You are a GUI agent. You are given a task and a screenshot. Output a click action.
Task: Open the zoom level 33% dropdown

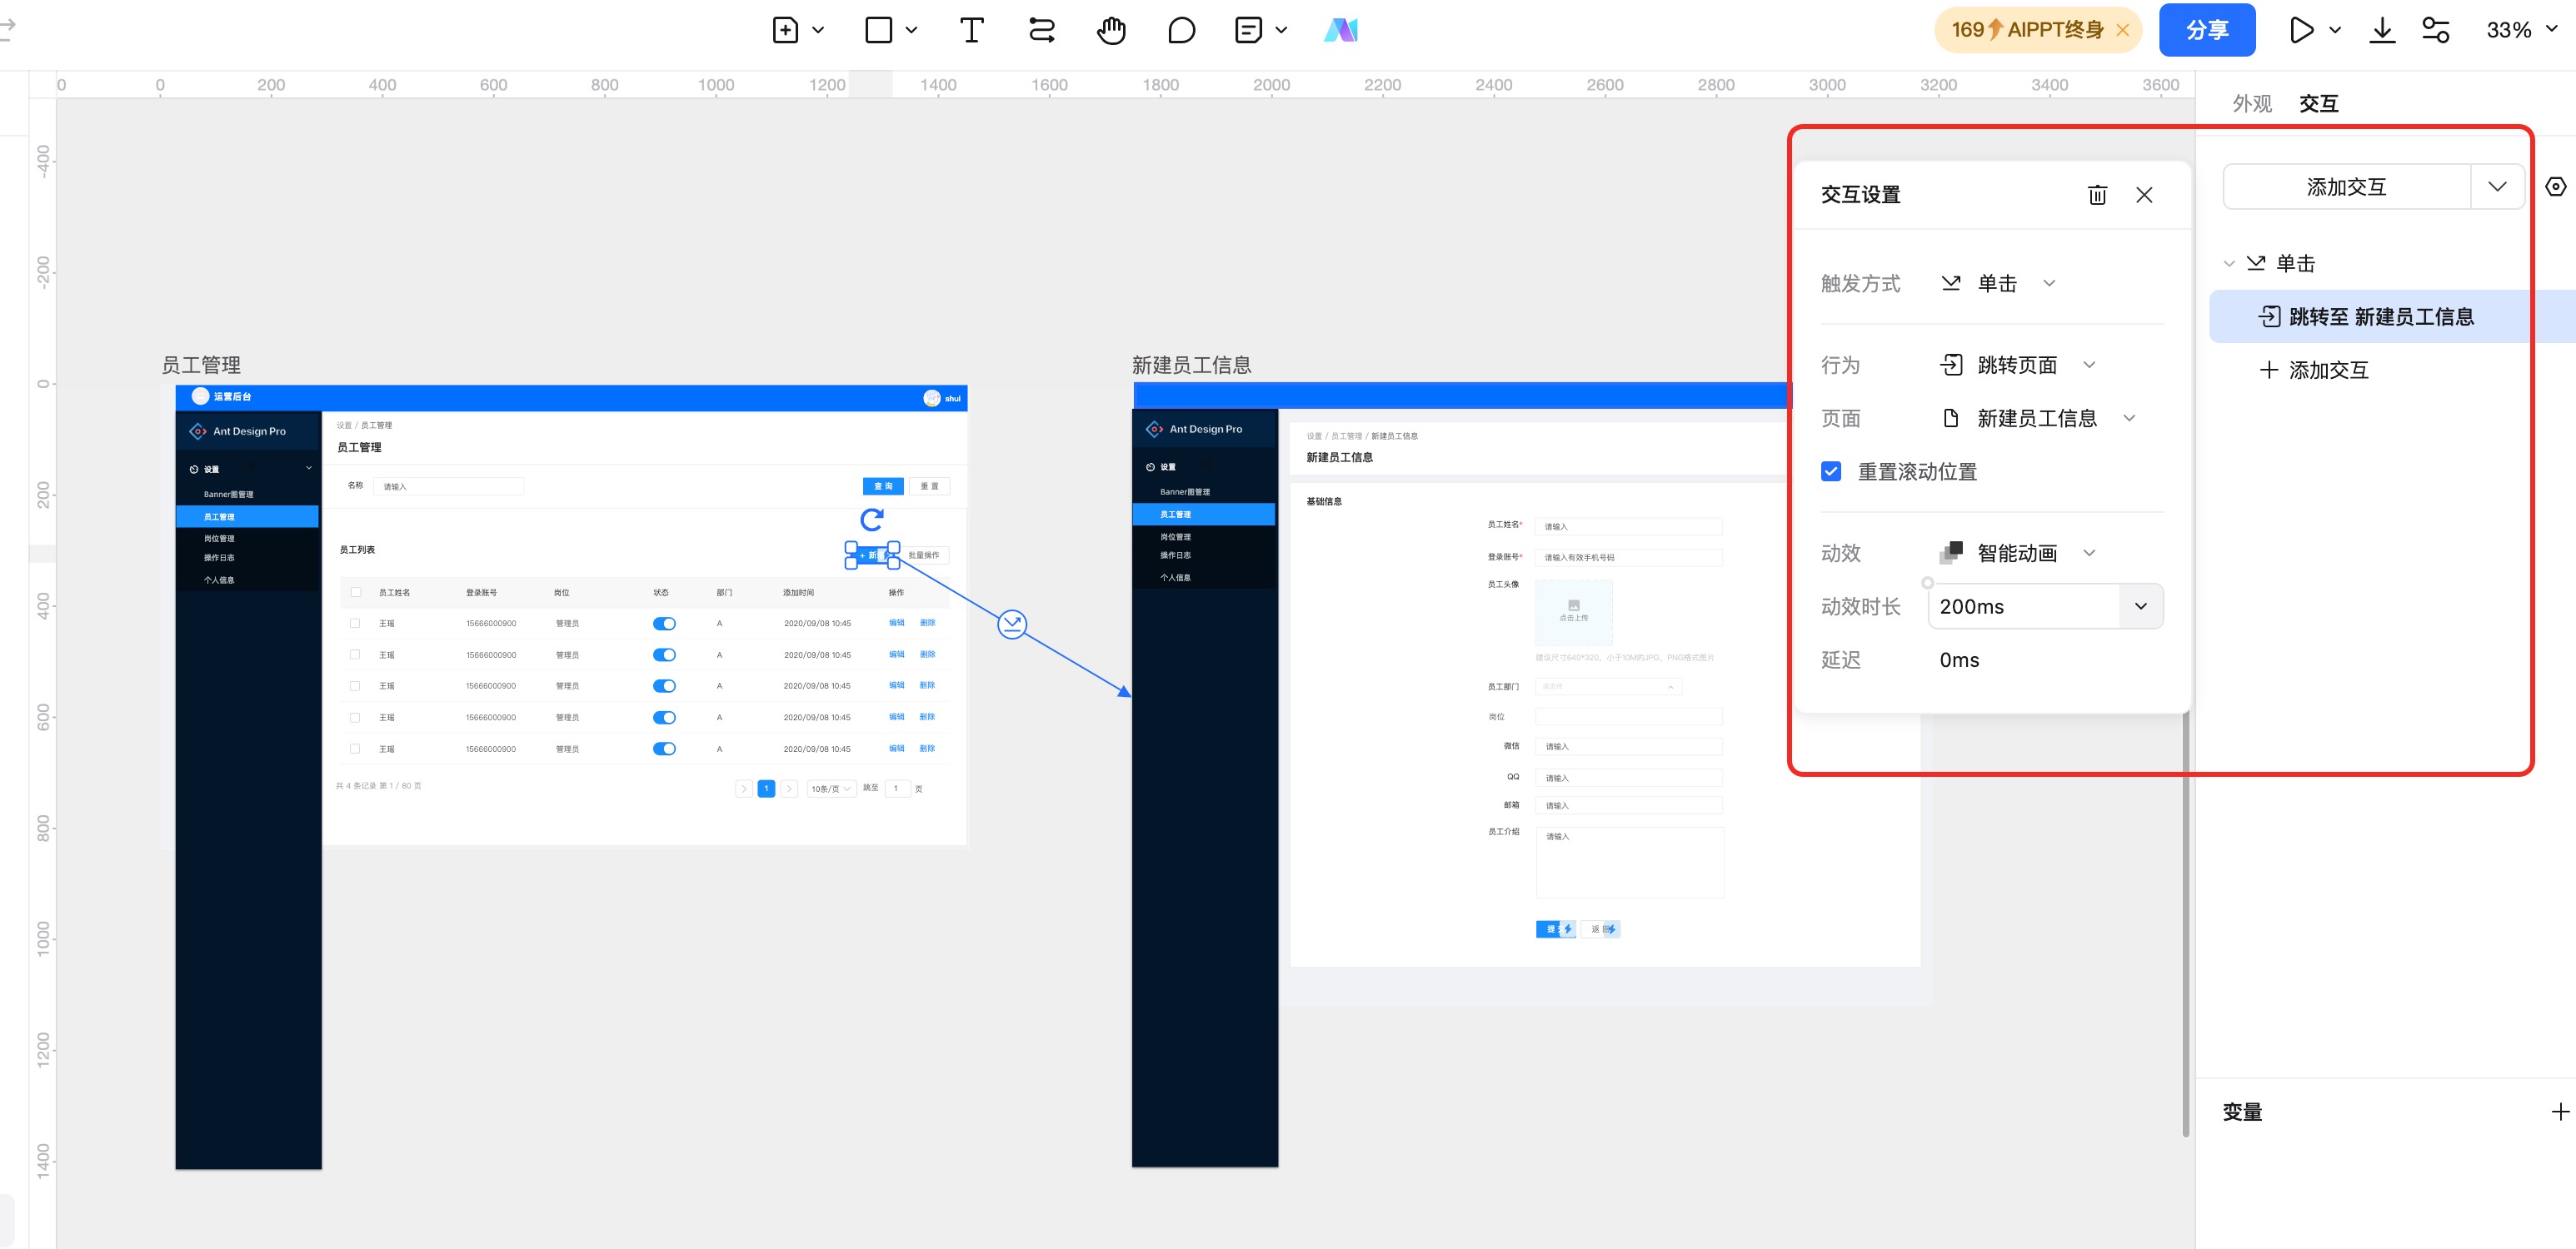(x=2522, y=30)
